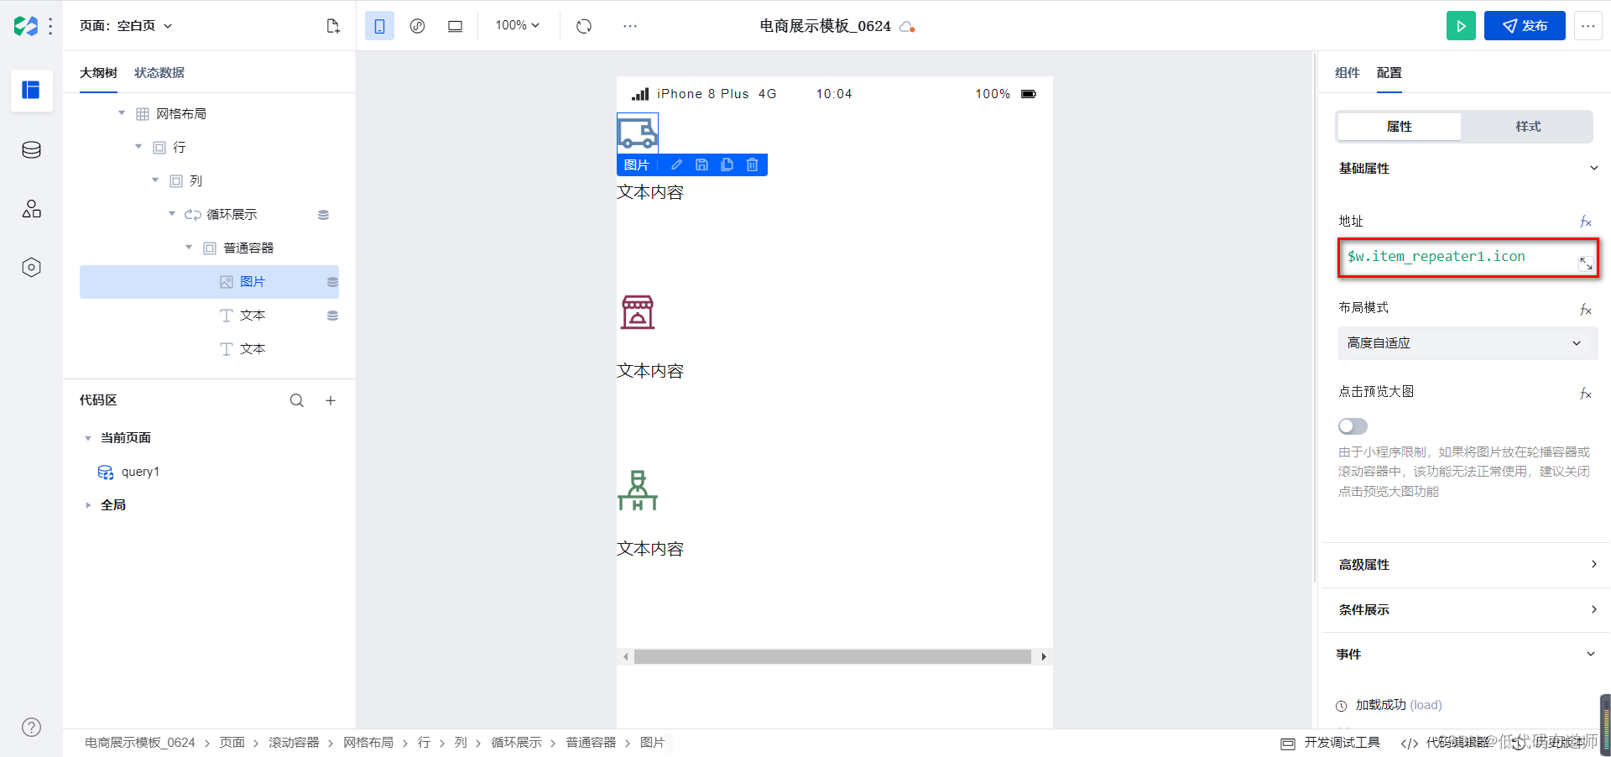1611x757 pixels.
Task: Open the more options ellipsis in toolbar
Action: click(630, 26)
